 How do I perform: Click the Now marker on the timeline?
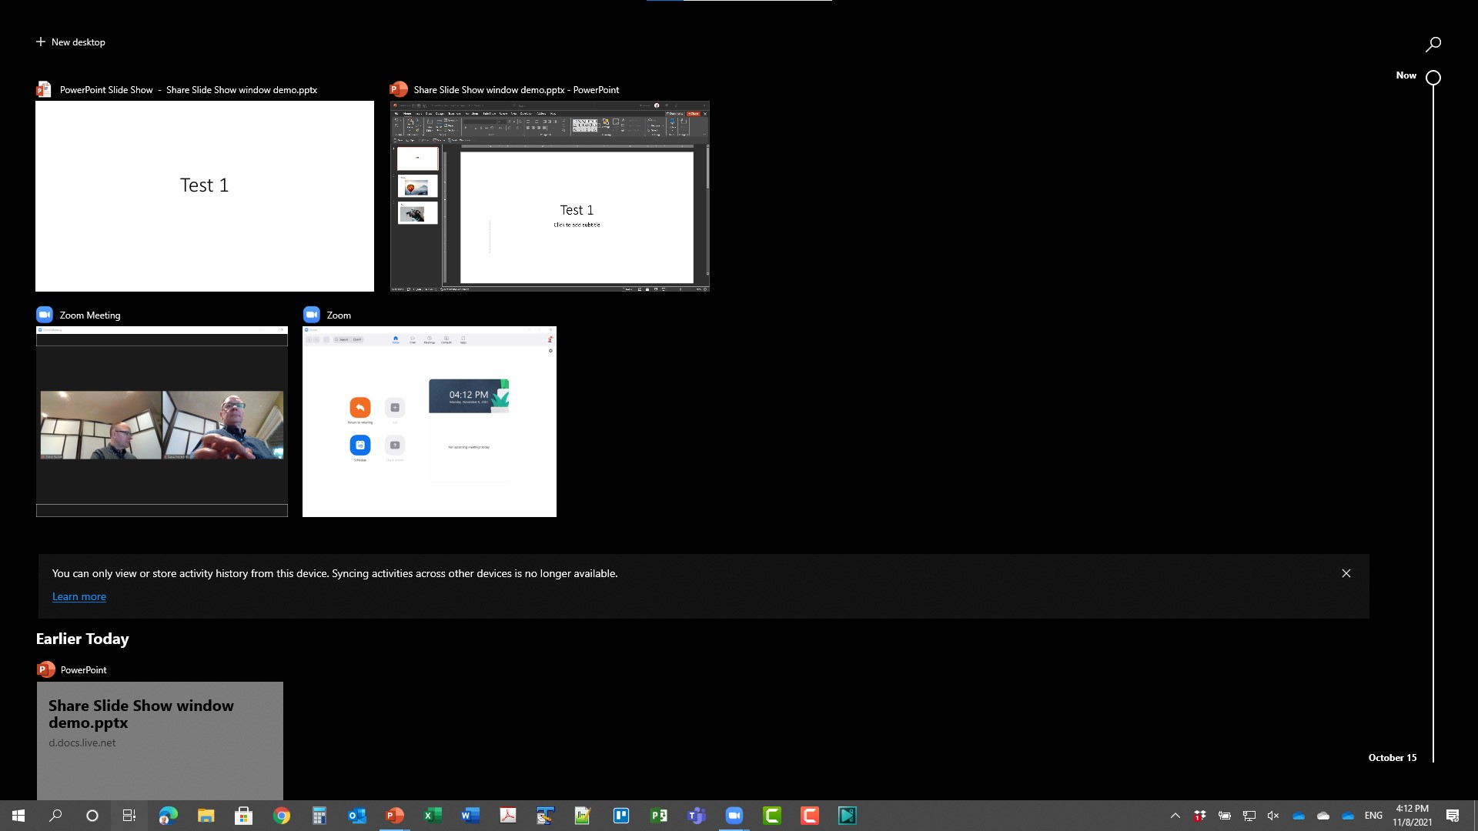click(x=1432, y=77)
